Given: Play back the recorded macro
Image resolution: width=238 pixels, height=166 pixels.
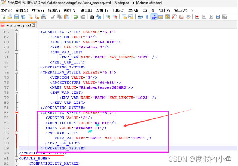Looking at the screenshot, I should point(211,17).
